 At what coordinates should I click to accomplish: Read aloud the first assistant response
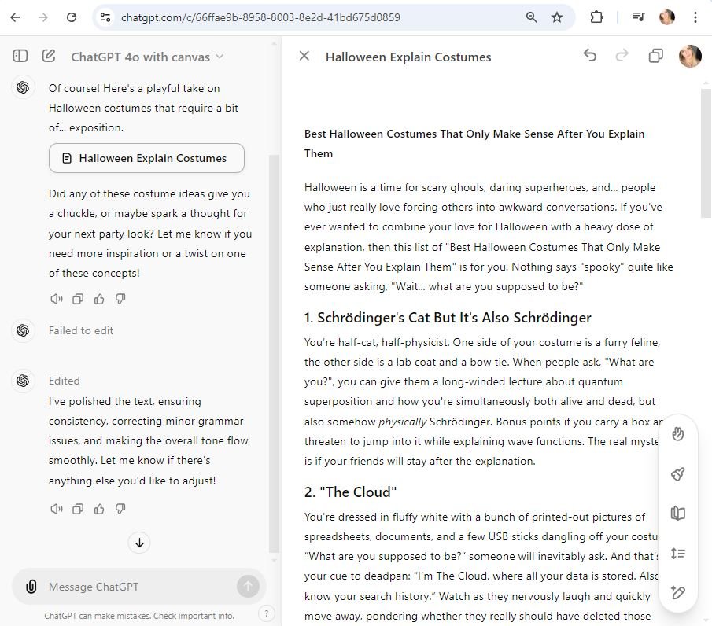pyautogui.click(x=56, y=299)
